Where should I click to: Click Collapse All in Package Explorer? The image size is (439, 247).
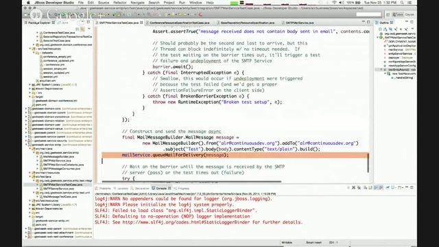[x=78, y=29]
